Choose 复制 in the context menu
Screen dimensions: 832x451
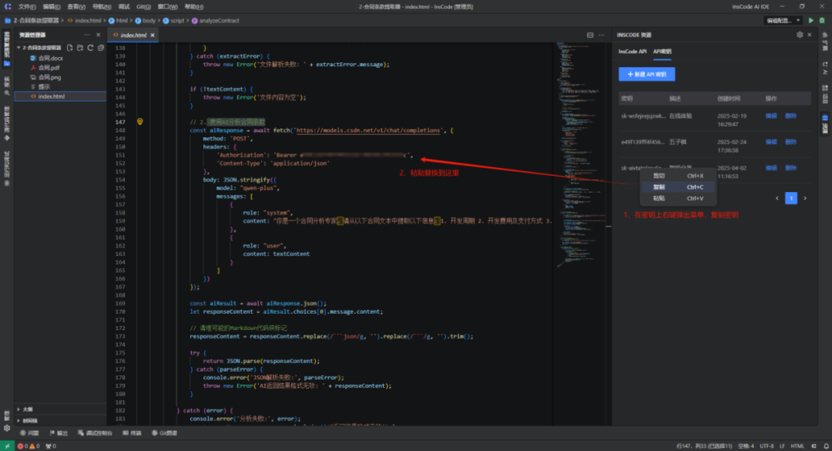point(678,187)
